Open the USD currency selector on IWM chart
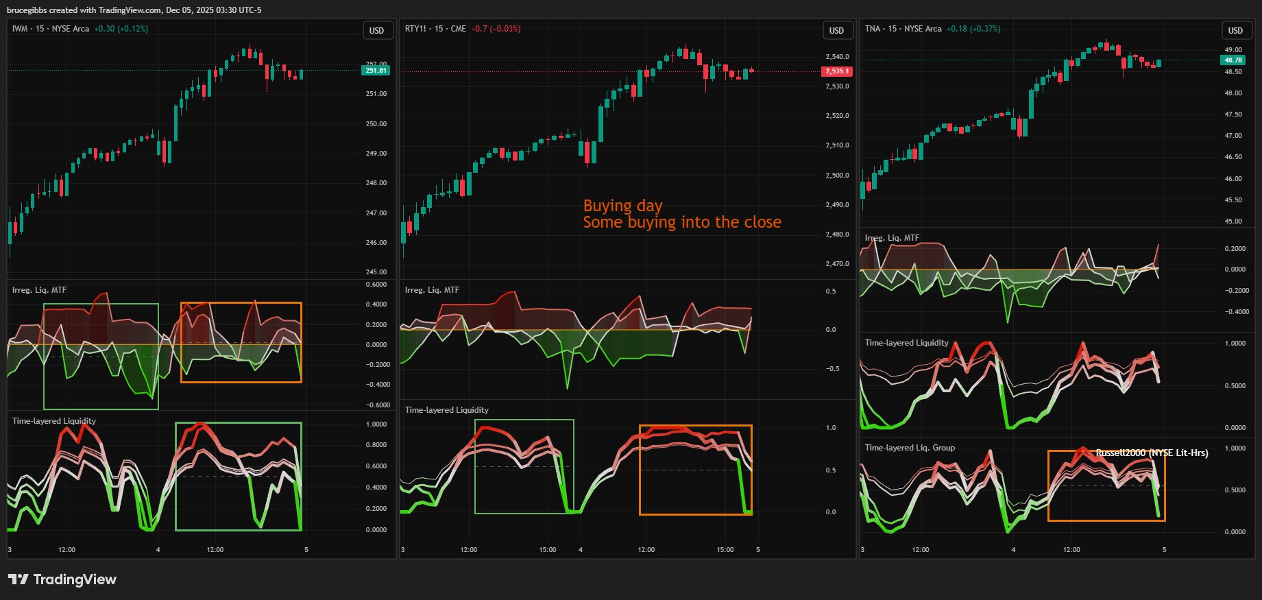Screen dimensions: 1262x600 tap(376, 30)
